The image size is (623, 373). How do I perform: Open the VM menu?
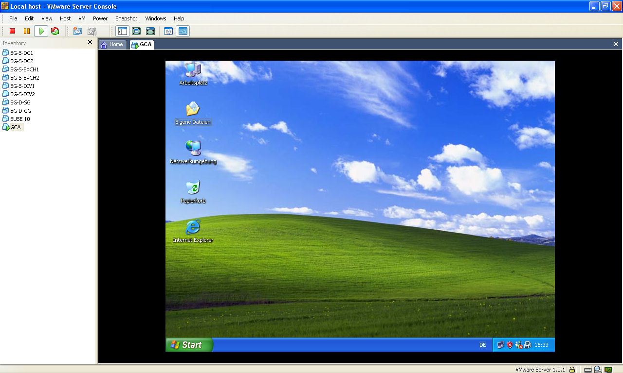click(82, 18)
